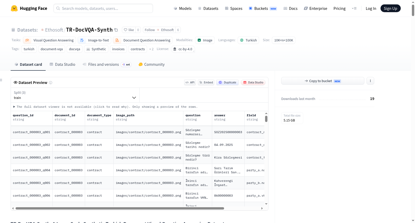The height and width of the screenshot is (223, 415).
Task: Click the invoices tag
Action: (118, 49)
